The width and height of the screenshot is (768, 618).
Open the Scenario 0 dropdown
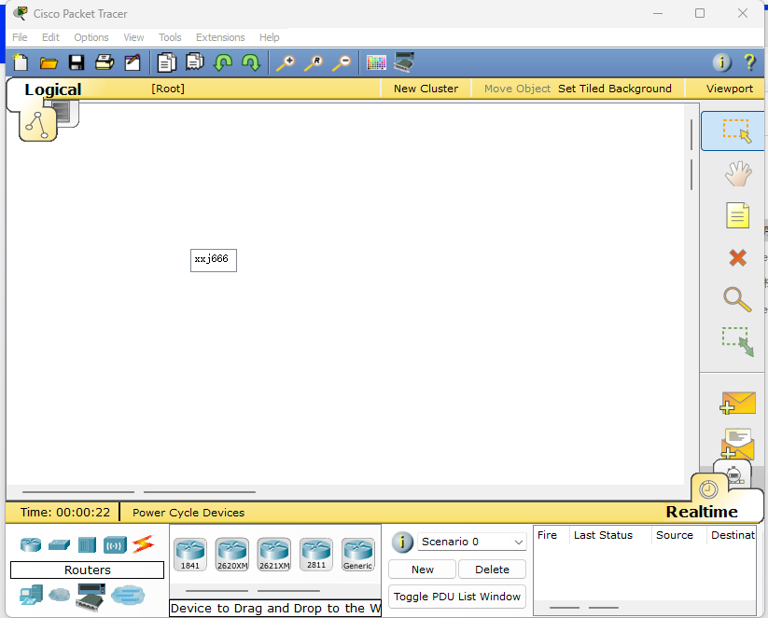tap(471, 542)
